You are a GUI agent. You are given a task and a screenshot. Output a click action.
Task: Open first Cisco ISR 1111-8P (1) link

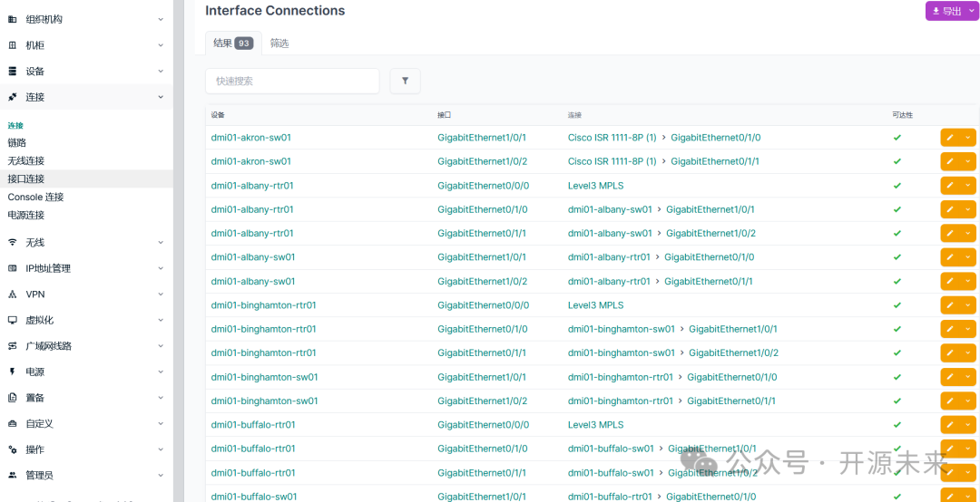tap(612, 138)
